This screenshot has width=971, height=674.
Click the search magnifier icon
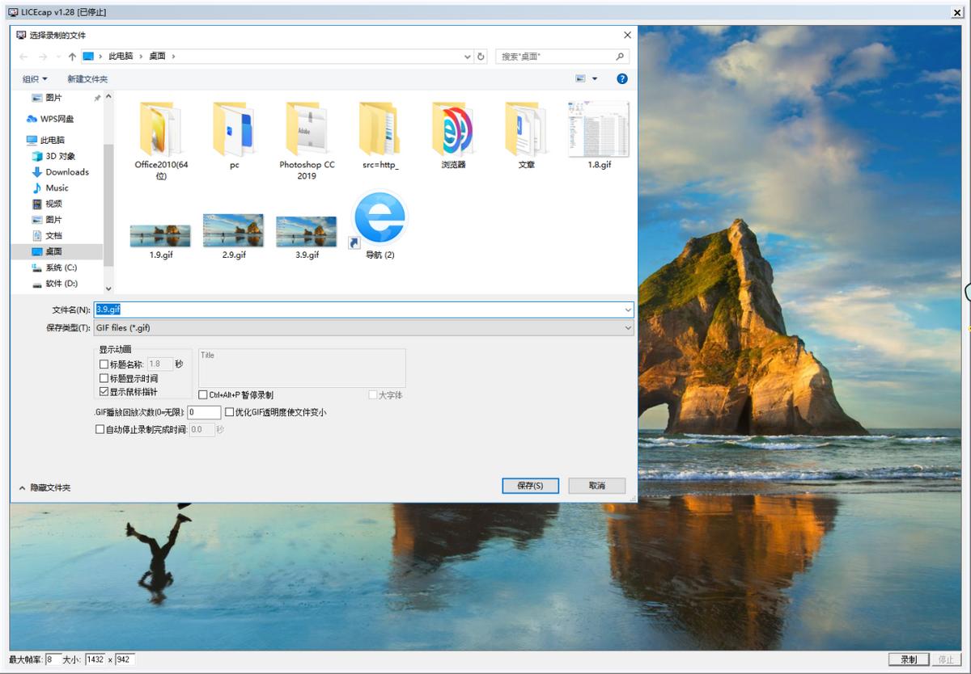click(x=620, y=57)
